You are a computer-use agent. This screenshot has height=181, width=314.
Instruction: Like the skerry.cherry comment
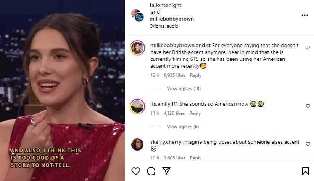(308, 143)
